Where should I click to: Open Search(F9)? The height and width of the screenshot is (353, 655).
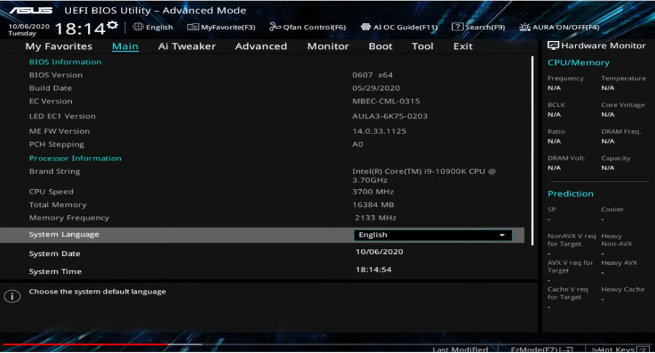point(478,27)
